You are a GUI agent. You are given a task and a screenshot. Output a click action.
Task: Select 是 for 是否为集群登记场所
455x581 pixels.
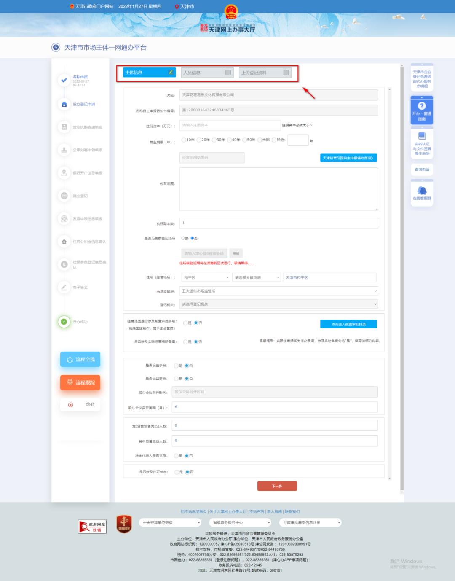pyautogui.click(x=183, y=238)
